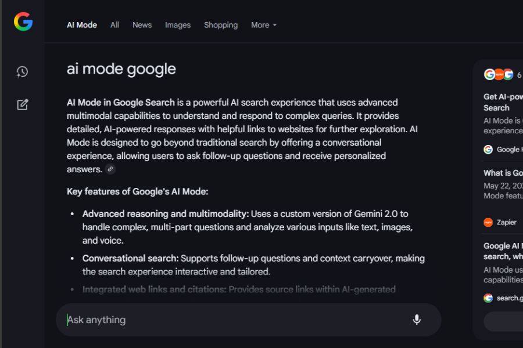
Task: Switch to the Shopping tab
Action: pos(221,25)
